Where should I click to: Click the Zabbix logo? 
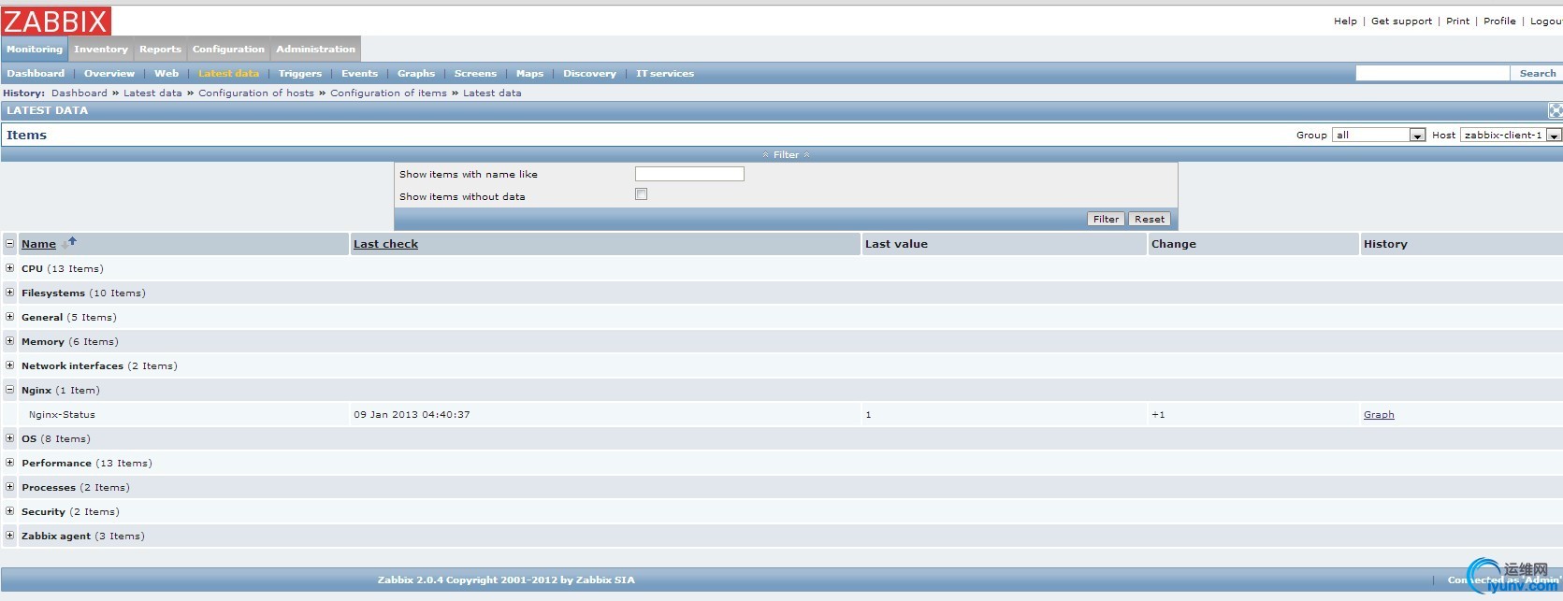(56, 21)
